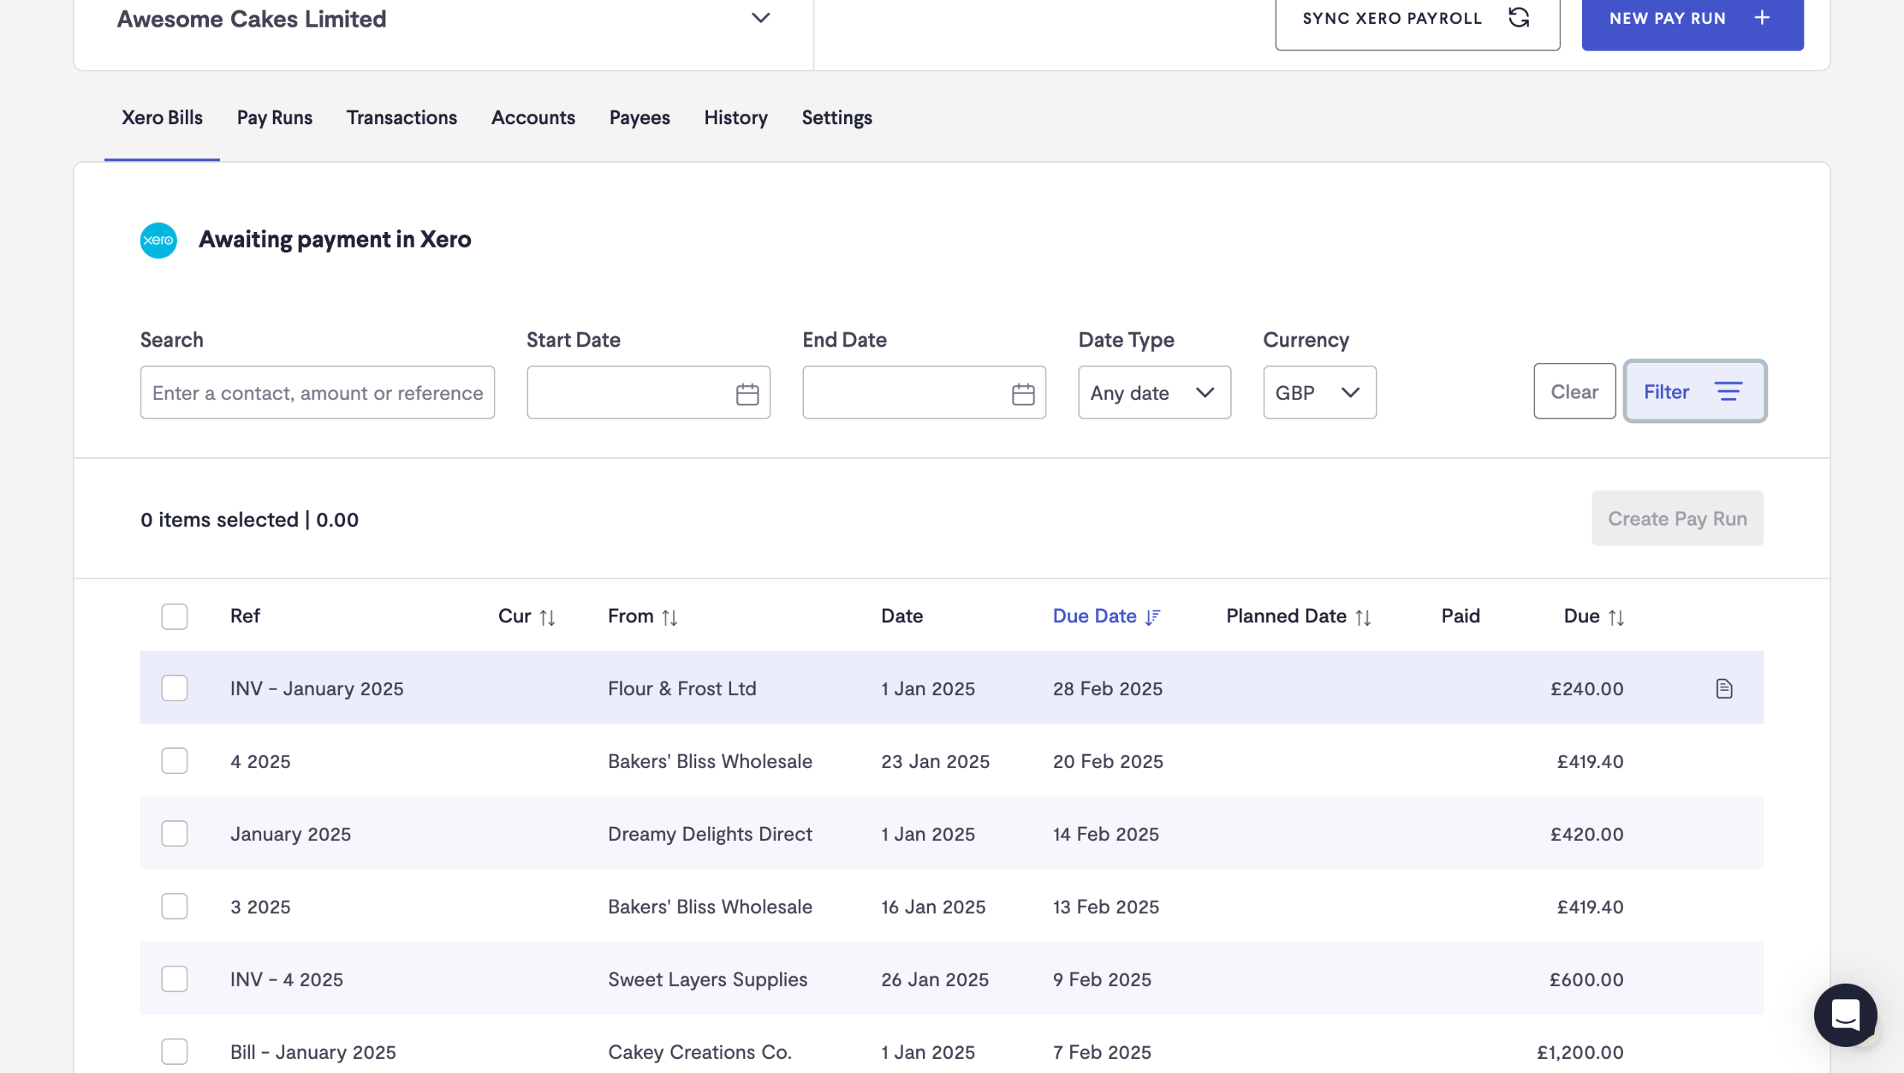
Task: Expand the Awesome Cakes Limited company selector
Action: [760, 18]
